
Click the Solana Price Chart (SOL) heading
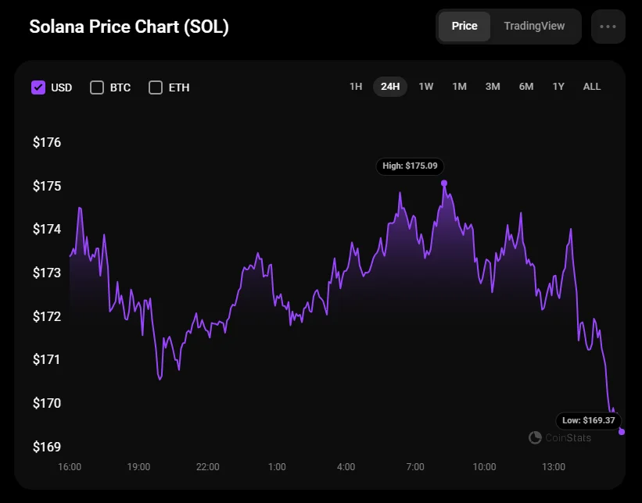129,27
